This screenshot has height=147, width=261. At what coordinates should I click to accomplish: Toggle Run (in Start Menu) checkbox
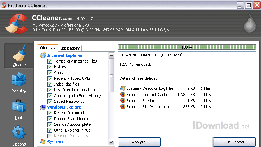pyautogui.click(x=50, y=119)
